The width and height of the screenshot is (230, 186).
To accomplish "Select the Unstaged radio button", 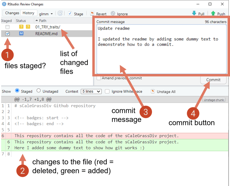I will coord(39,90).
